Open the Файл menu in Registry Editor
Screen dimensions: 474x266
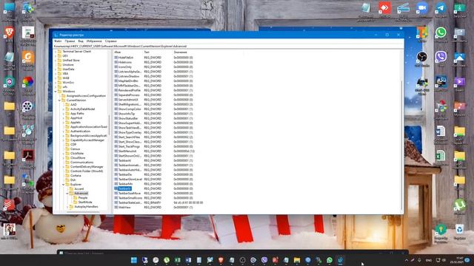(x=58, y=41)
